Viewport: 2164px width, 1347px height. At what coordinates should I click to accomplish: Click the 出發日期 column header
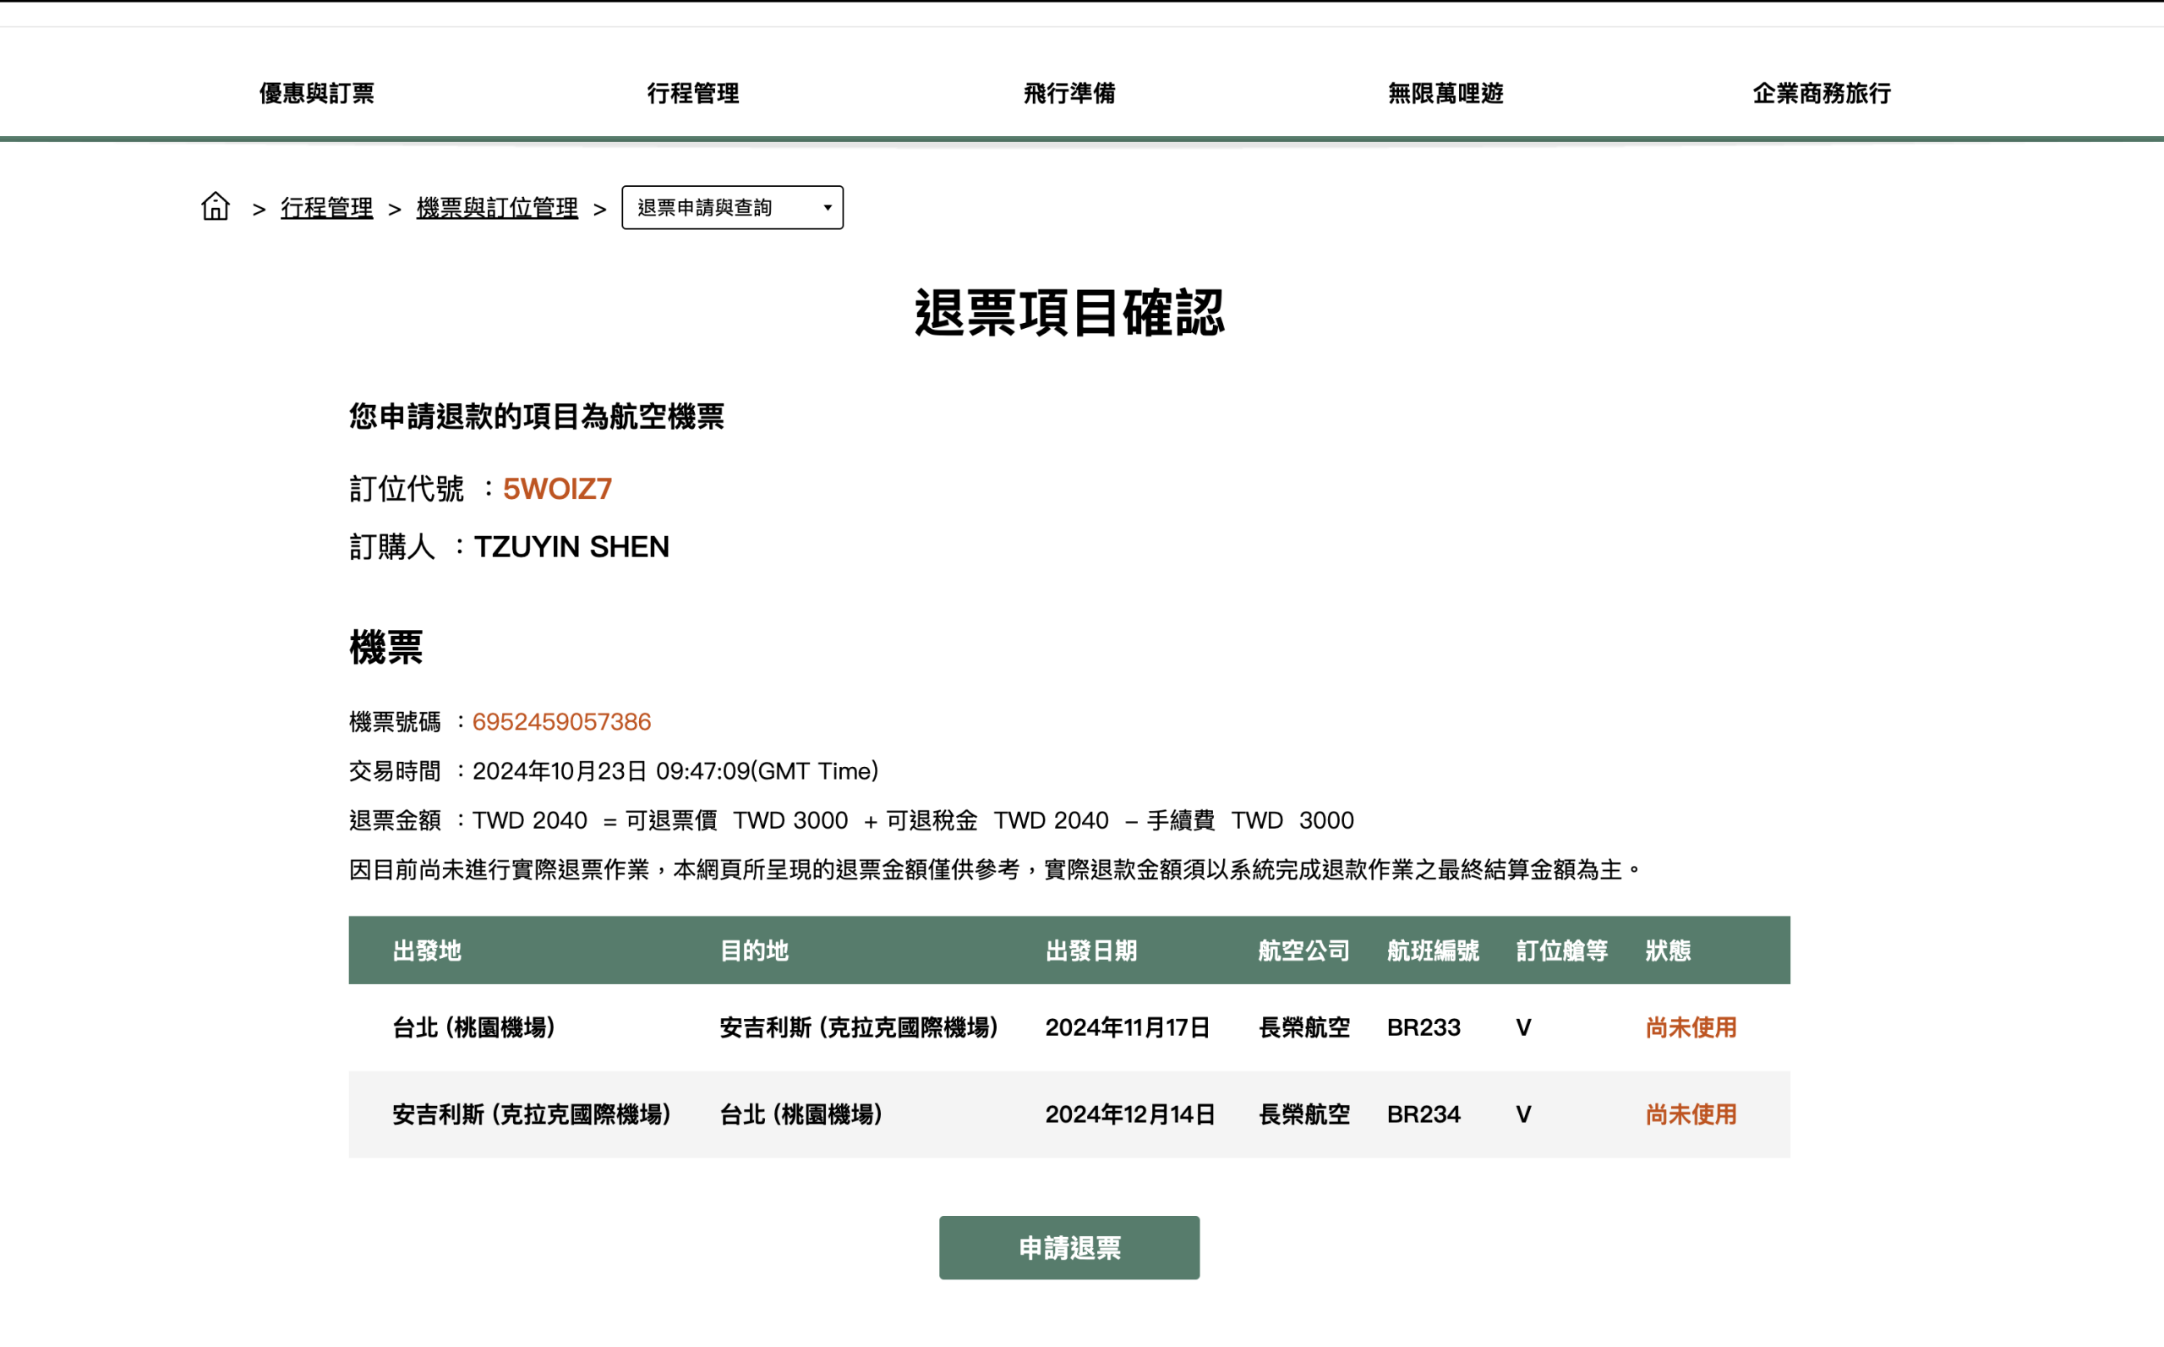pos(1091,950)
